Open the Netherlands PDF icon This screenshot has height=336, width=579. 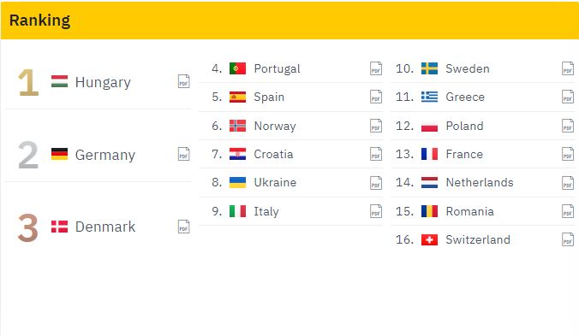(568, 182)
